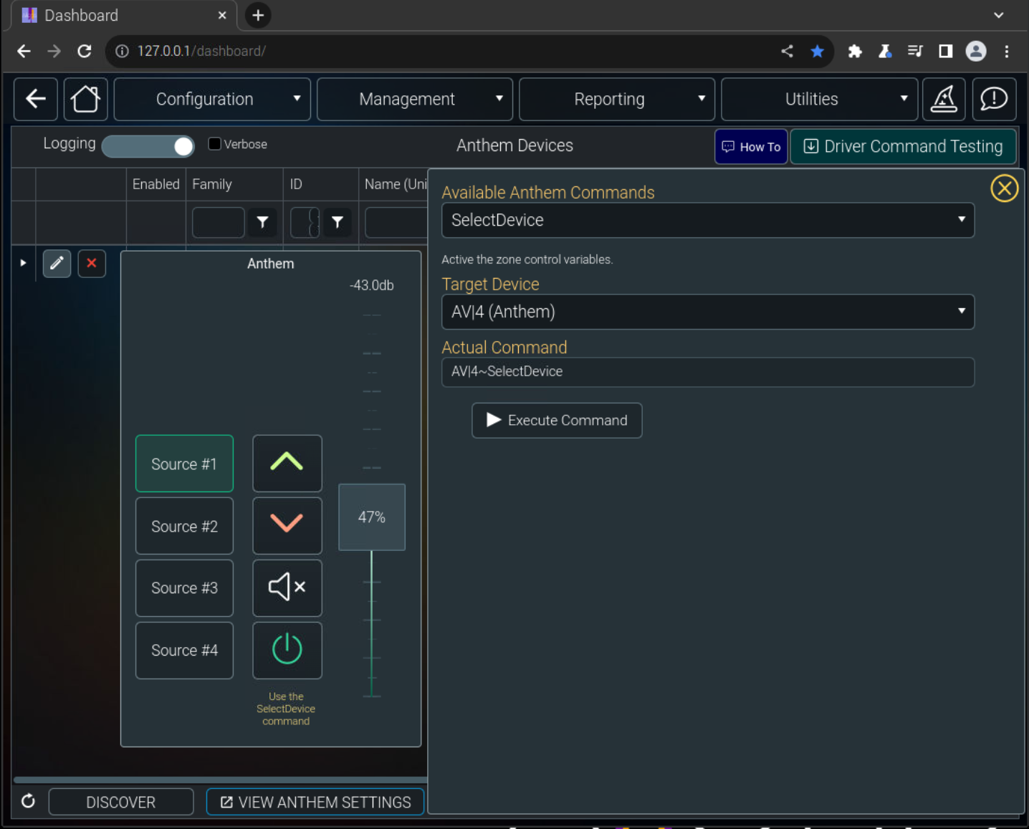Viewport: 1029px width, 829px height.
Task: Reload the browser page
Action: pyautogui.click(x=85, y=51)
